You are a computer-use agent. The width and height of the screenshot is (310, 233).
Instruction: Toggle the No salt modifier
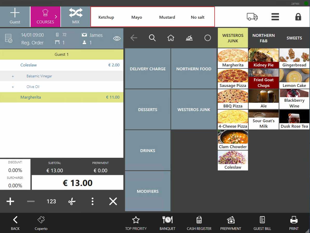pyautogui.click(x=198, y=17)
